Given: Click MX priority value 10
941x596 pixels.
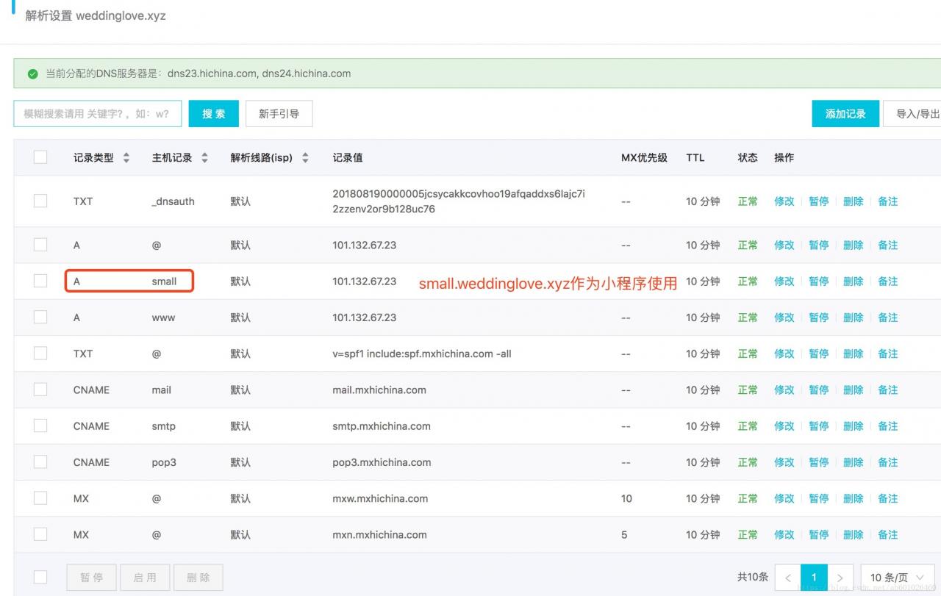Looking at the screenshot, I should (x=626, y=498).
